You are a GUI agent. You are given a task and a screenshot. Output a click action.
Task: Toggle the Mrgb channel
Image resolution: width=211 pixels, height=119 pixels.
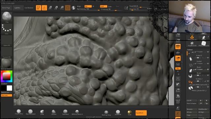click(79, 6)
